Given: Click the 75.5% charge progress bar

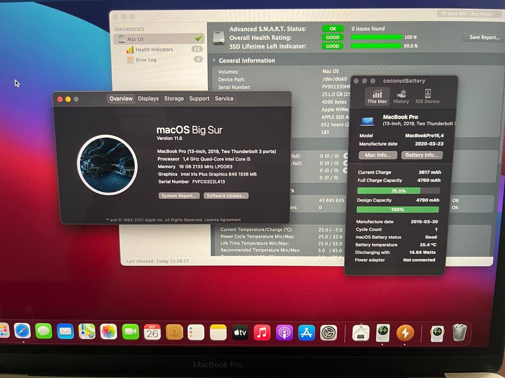Looking at the screenshot, I should tap(398, 191).
